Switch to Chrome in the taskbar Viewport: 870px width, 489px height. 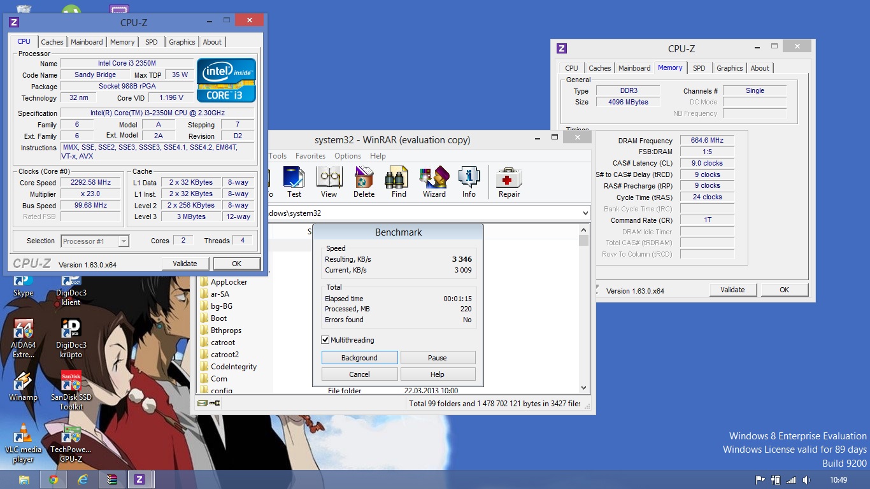click(53, 479)
